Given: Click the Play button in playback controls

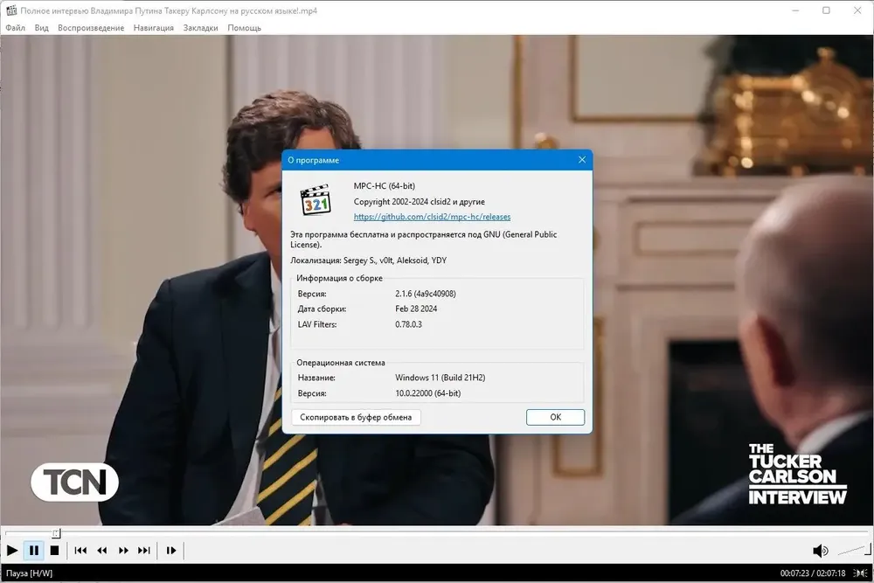Looking at the screenshot, I should click(x=11, y=551).
